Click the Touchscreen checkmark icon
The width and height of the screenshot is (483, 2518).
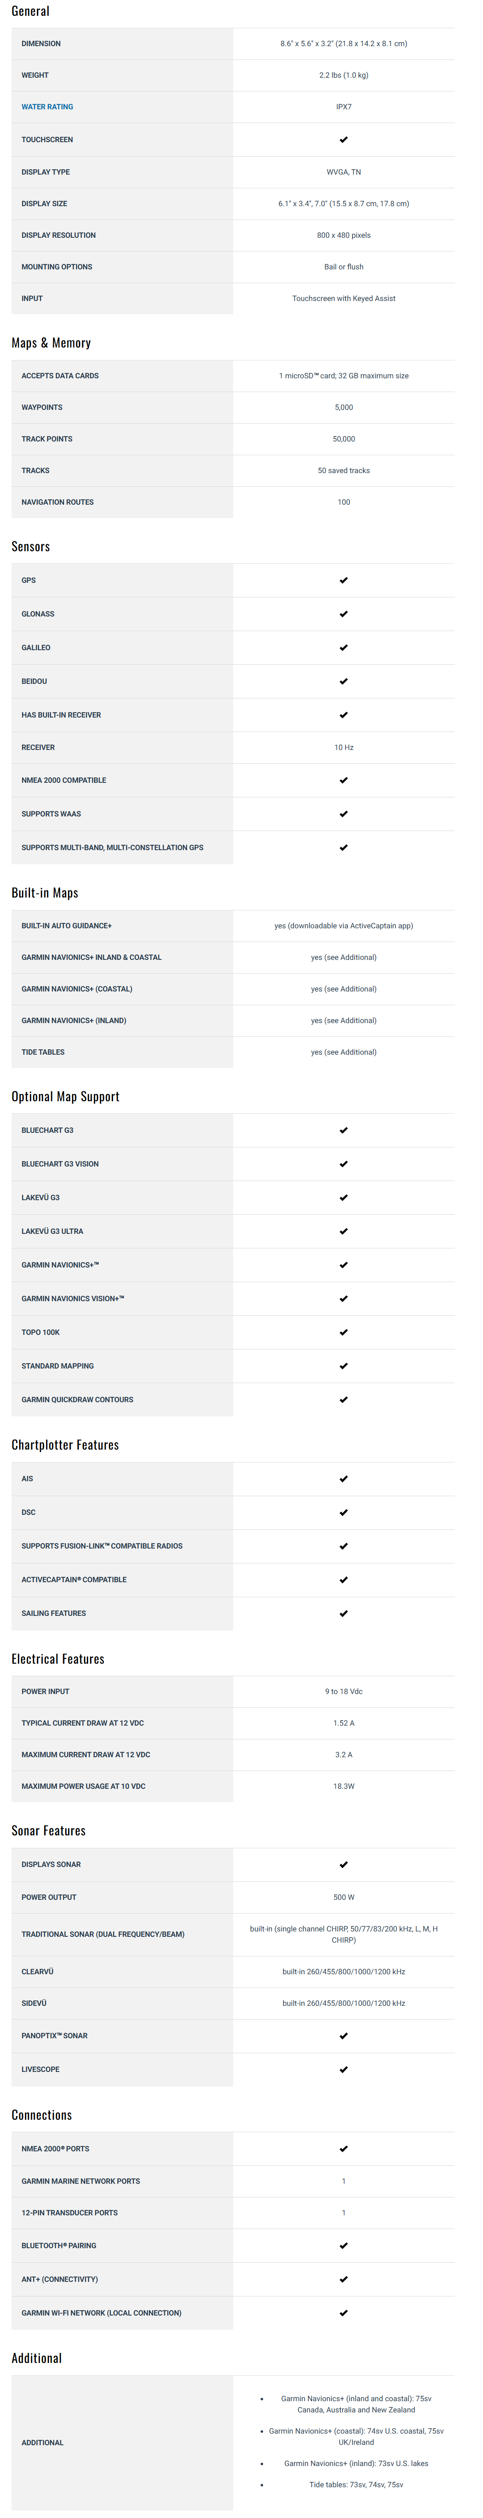click(x=343, y=140)
